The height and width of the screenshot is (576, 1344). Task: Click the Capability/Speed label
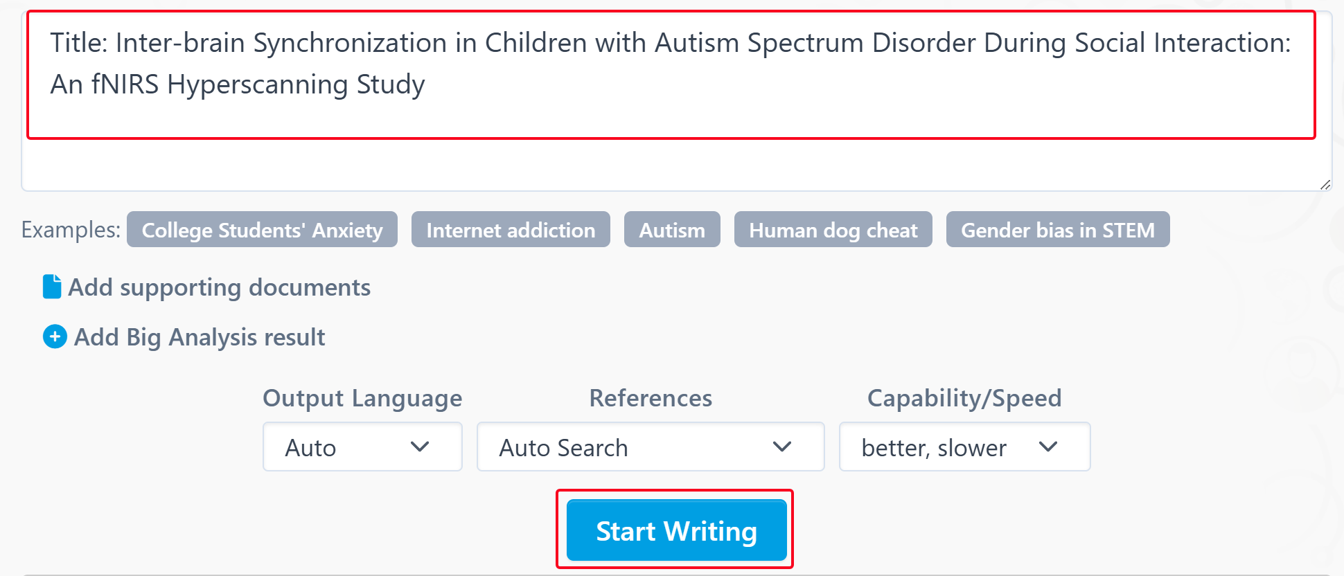click(x=964, y=398)
